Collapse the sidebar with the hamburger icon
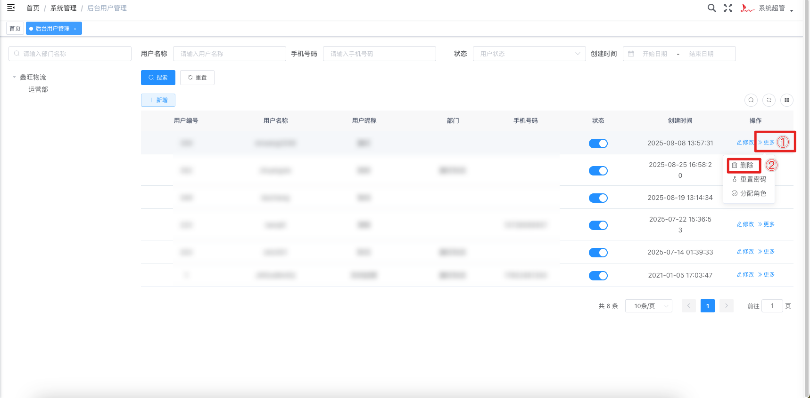 click(x=11, y=8)
